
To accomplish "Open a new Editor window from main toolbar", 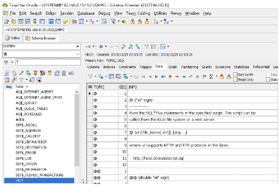I will point(6,21).
